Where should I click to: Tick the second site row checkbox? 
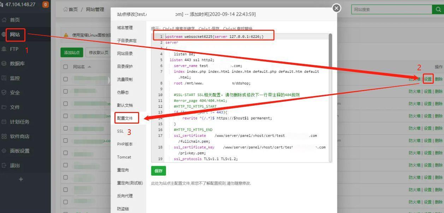(66, 91)
